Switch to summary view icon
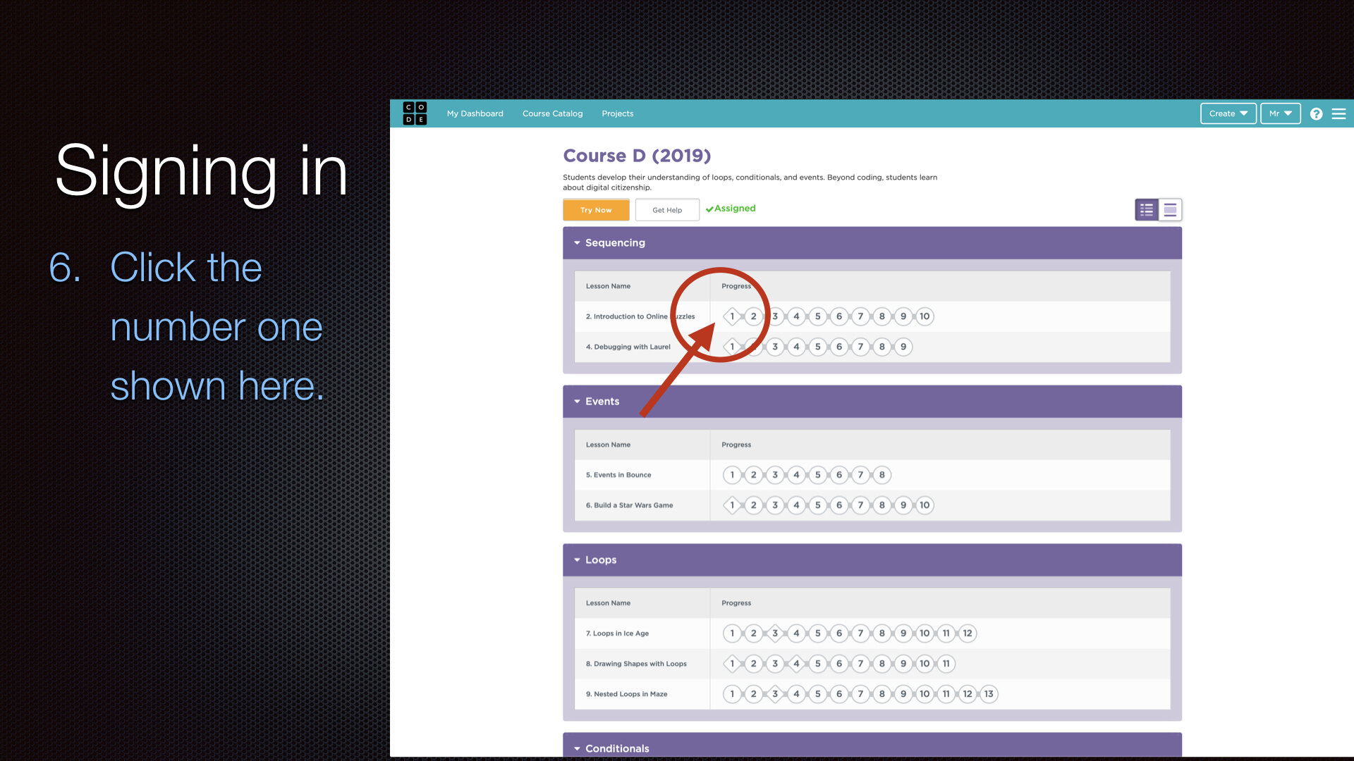 1170,210
